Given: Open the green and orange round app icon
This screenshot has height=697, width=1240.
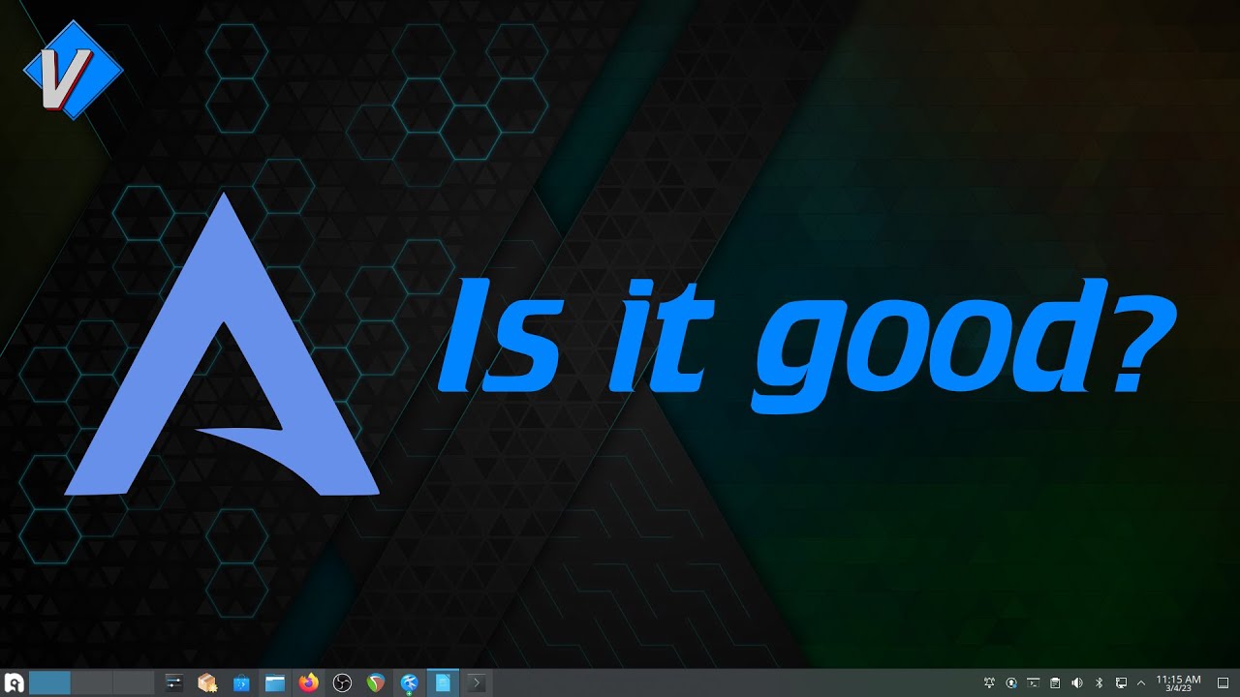Looking at the screenshot, I should 376,683.
